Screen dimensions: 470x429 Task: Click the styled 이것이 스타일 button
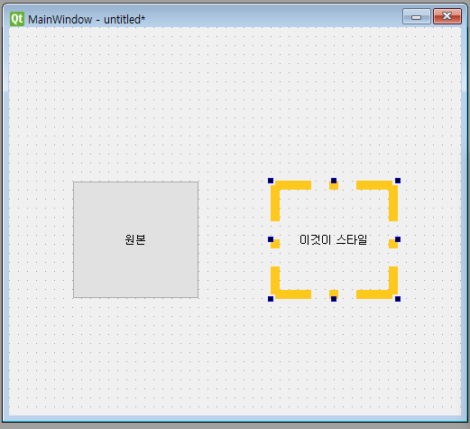click(334, 239)
